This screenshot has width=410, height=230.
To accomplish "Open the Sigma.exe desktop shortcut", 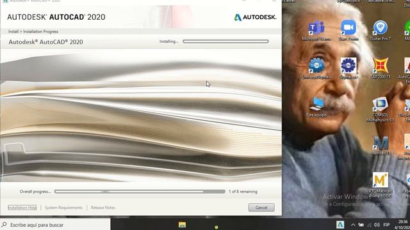I will tap(348, 68).
